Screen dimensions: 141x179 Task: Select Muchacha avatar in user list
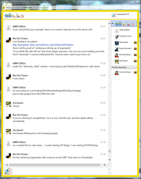117,43
